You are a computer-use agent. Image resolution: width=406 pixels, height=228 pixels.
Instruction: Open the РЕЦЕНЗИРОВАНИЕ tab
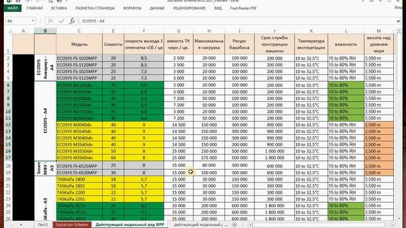[x=189, y=8]
